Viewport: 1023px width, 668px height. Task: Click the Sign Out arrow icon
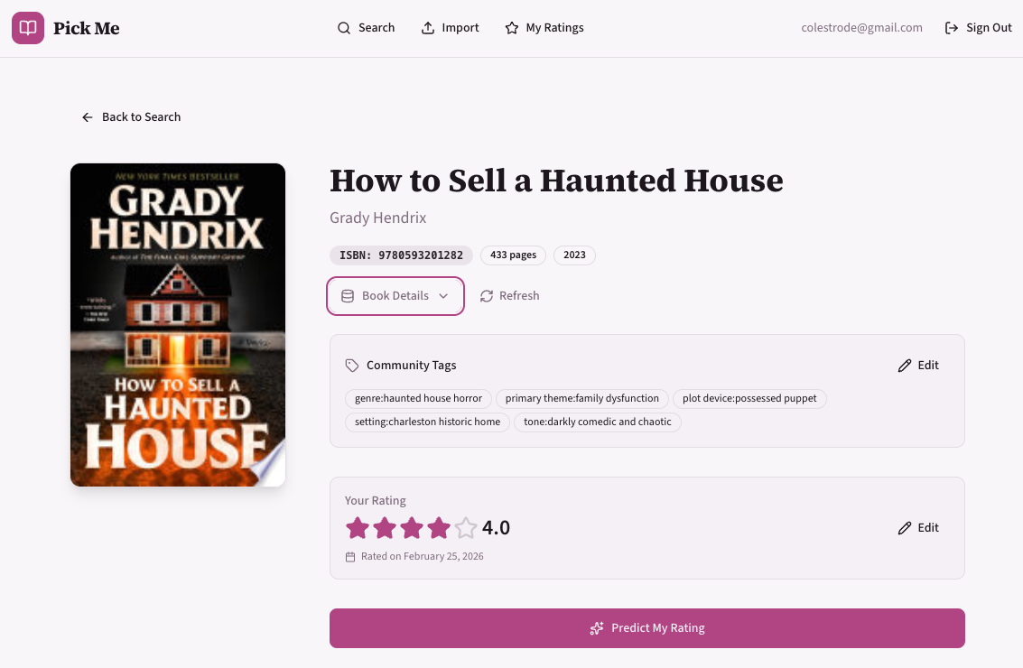point(952,28)
